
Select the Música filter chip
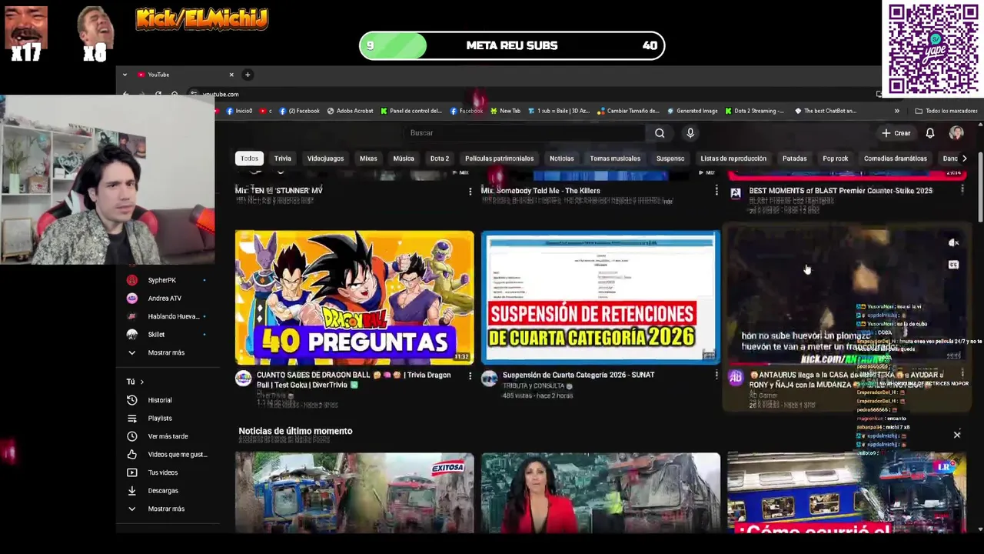pyautogui.click(x=404, y=159)
